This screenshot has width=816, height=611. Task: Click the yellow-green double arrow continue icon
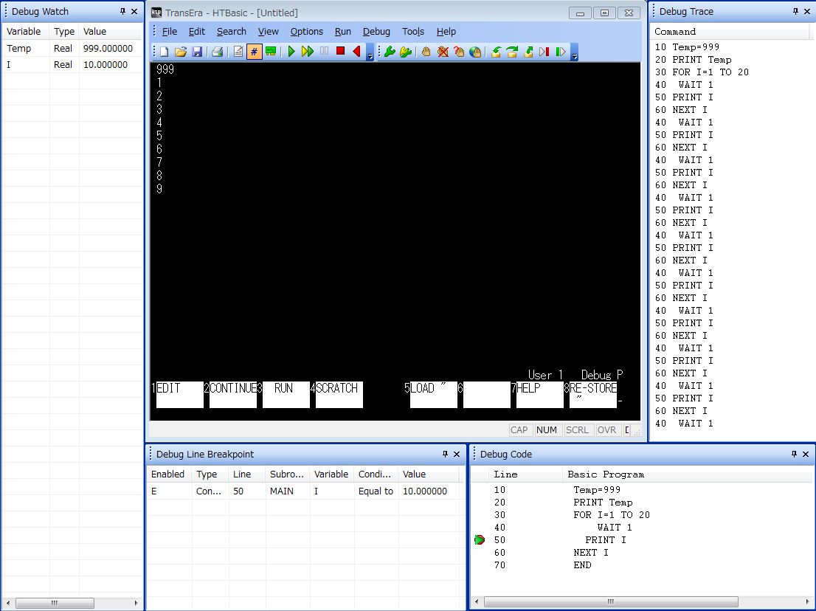(308, 52)
